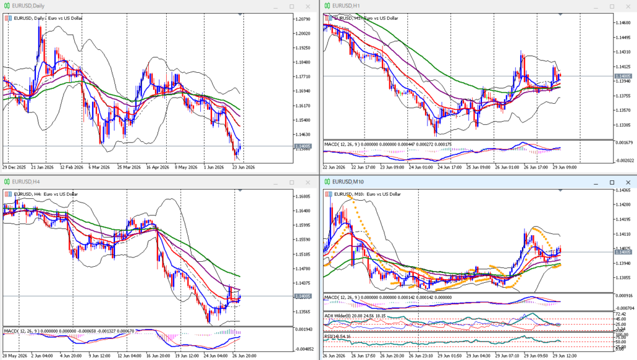Click the EURUSD,H4 window title chart icon
Viewport: 637px width, 360px height.
[x=6, y=182]
